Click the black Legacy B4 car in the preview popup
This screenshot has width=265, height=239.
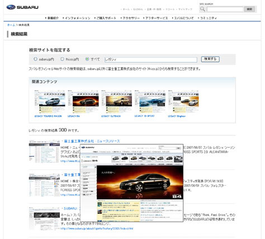click(145, 183)
